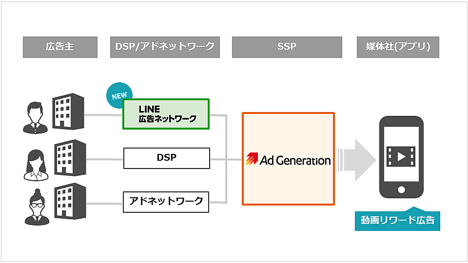468x263 pixels.
Task: Click the アドネットワーク box
Action: tap(166, 202)
